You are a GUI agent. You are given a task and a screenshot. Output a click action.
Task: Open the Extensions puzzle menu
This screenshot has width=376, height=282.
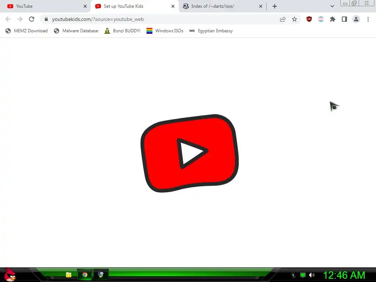click(x=333, y=19)
